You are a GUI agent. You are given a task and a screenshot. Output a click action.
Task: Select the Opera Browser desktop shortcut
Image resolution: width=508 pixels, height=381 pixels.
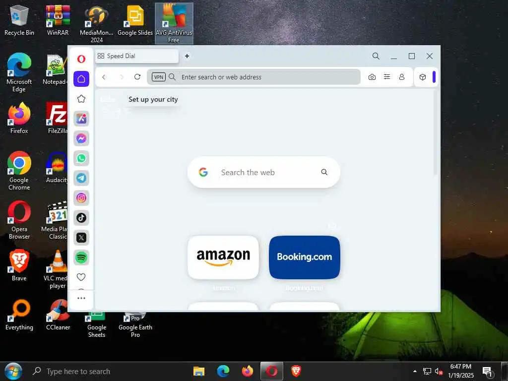(19, 220)
